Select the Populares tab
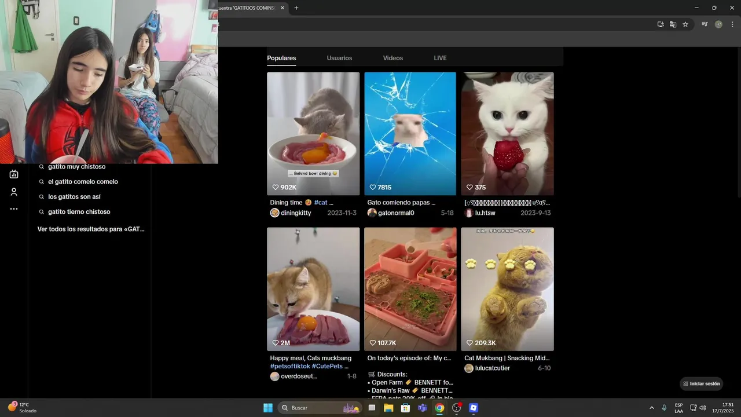This screenshot has height=417, width=741. click(x=281, y=58)
